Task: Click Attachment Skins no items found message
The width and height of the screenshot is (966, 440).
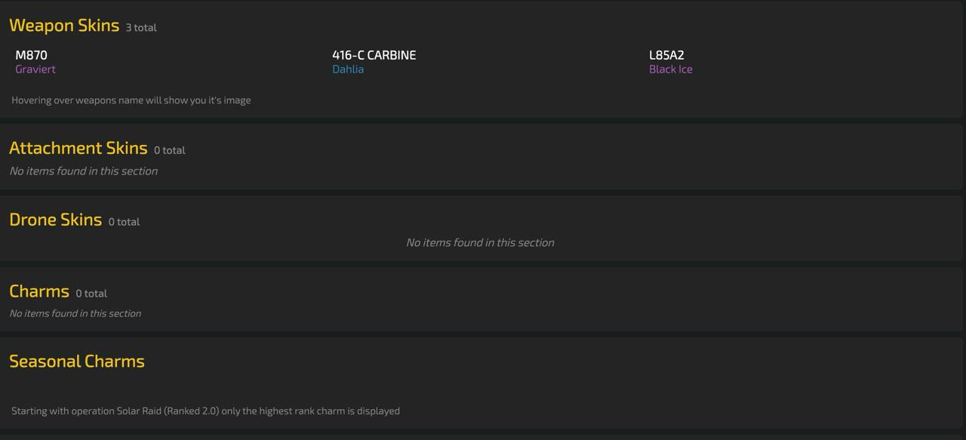Action: pos(84,171)
